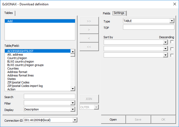Click the remove single field (<) button

coord(89,38)
